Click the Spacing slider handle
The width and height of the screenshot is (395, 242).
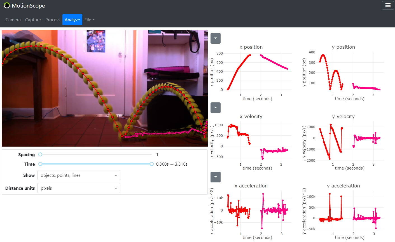click(x=40, y=154)
